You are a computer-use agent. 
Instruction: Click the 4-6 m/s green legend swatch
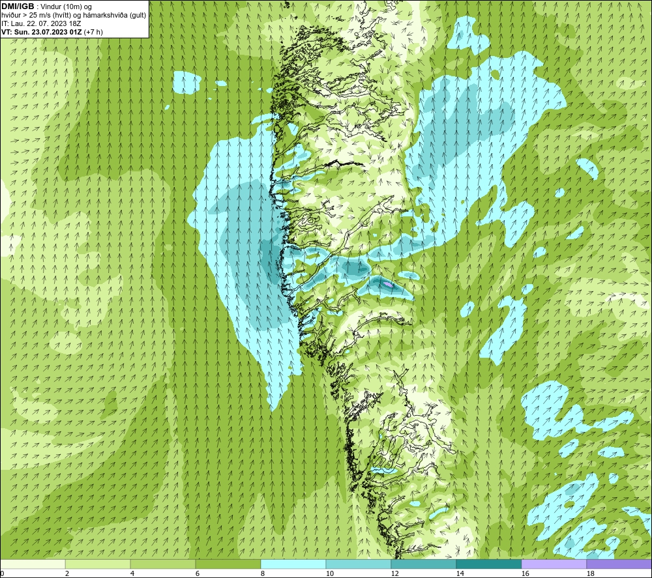163,564
